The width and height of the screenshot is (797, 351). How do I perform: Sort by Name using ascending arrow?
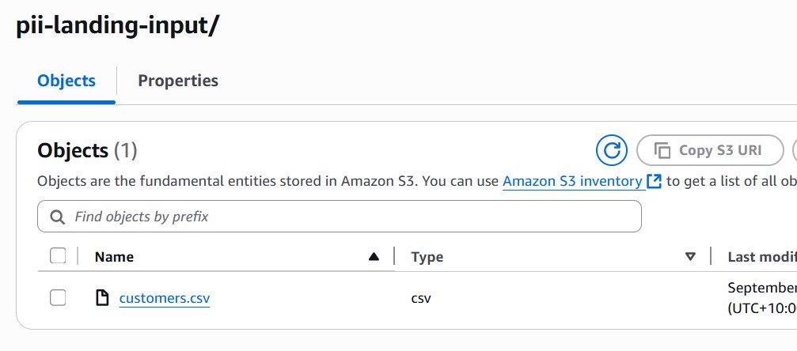[374, 256]
